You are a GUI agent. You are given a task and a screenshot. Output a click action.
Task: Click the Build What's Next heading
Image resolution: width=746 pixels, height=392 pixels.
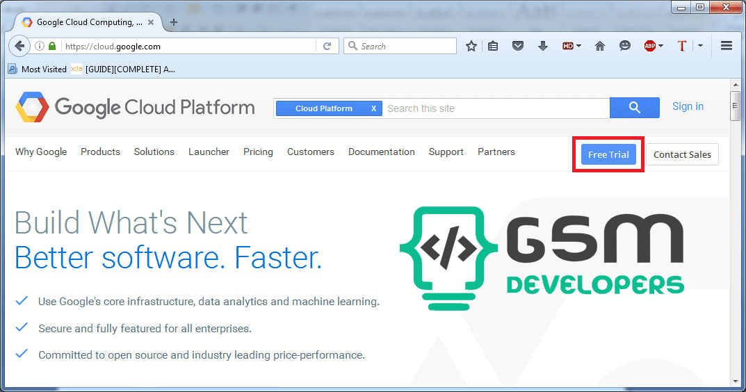(x=131, y=222)
